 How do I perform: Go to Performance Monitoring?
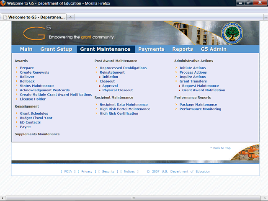[x=200, y=109]
